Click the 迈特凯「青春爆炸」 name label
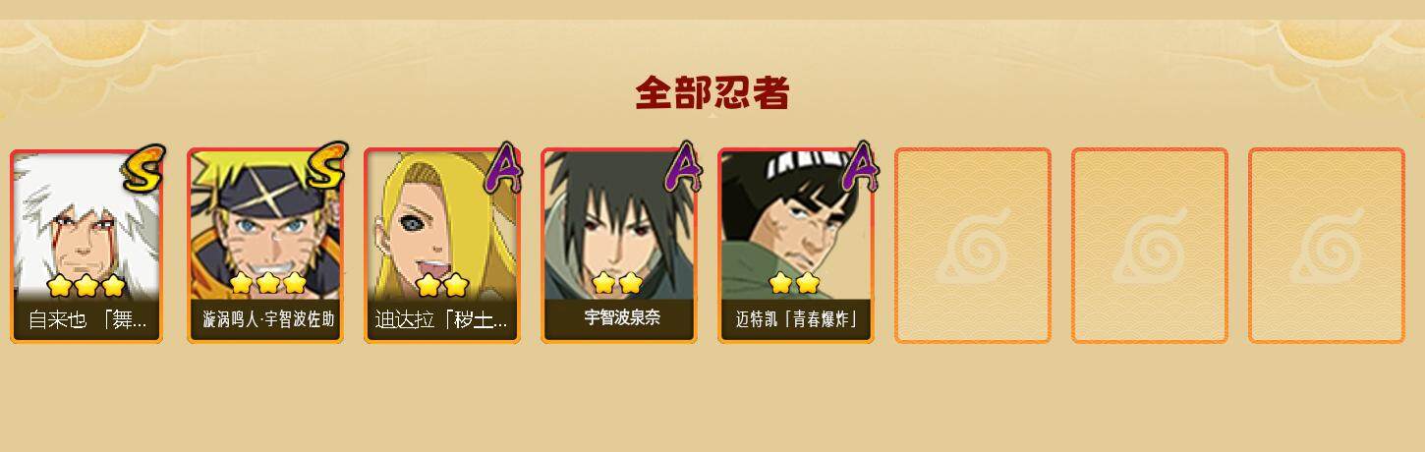 click(x=796, y=319)
